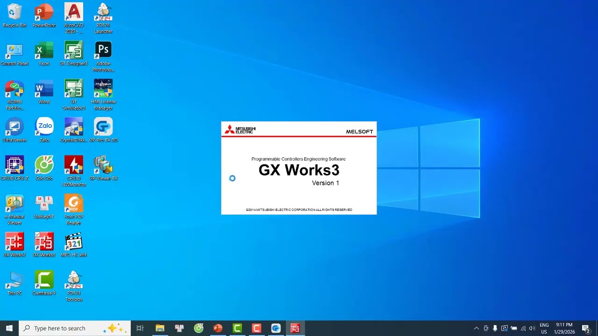
Task: Switch to GX Works3 taskbar button
Action: (x=295, y=328)
